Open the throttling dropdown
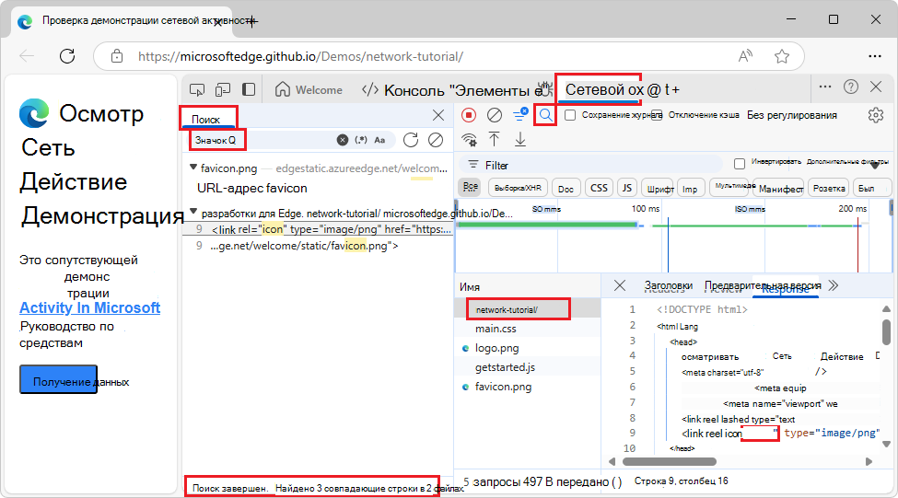The height and width of the screenshot is (498, 898). coord(791,115)
